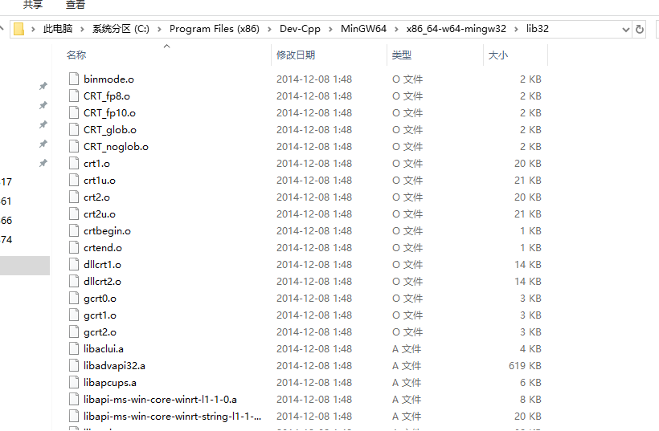This screenshot has height=431, width=659.
Task: Click the libadvapi32.a file icon
Action: pyautogui.click(x=73, y=366)
